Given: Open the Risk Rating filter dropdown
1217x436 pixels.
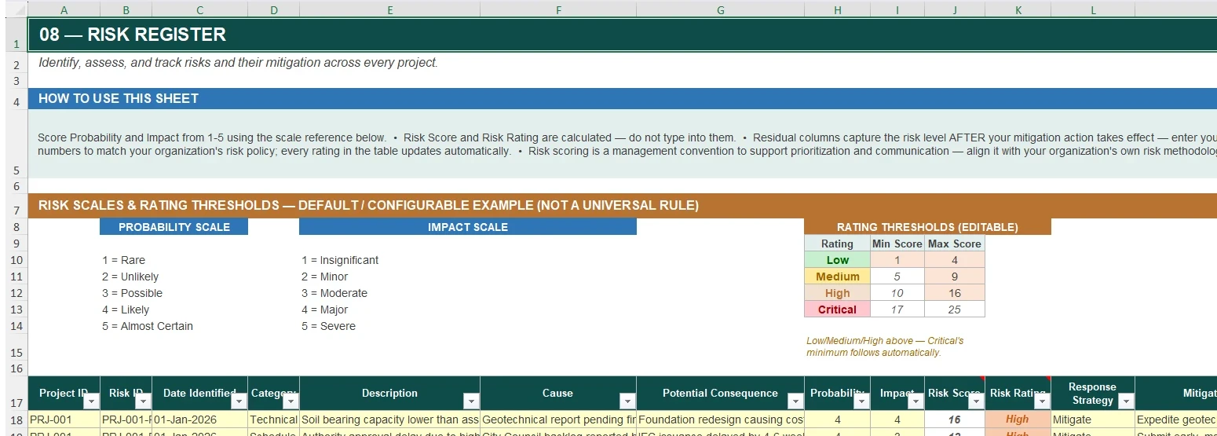Looking at the screenshot, I should pos(1042,401).
